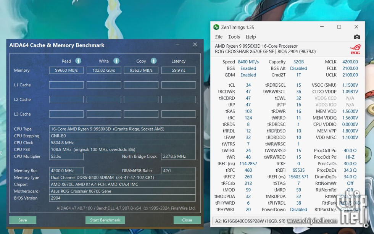Click the tWRWRSCL value 36
Viewport: 374px width, 234px height.
click(x=298, y=91)
